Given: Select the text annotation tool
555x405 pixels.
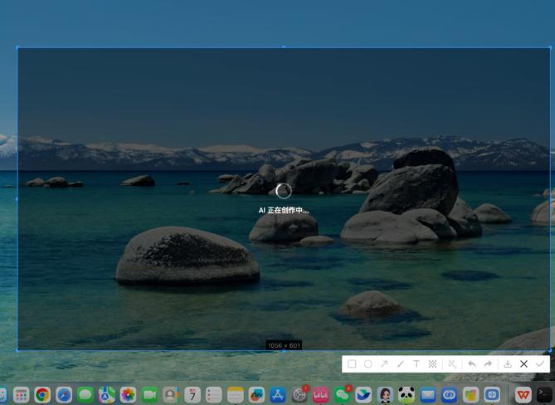Looking at the screenshot, I should pos(416,364).
